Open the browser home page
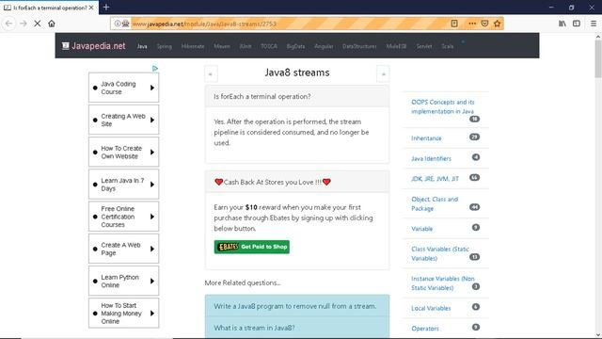Screen dimensions: 602x339 click(x=52, y=24)
